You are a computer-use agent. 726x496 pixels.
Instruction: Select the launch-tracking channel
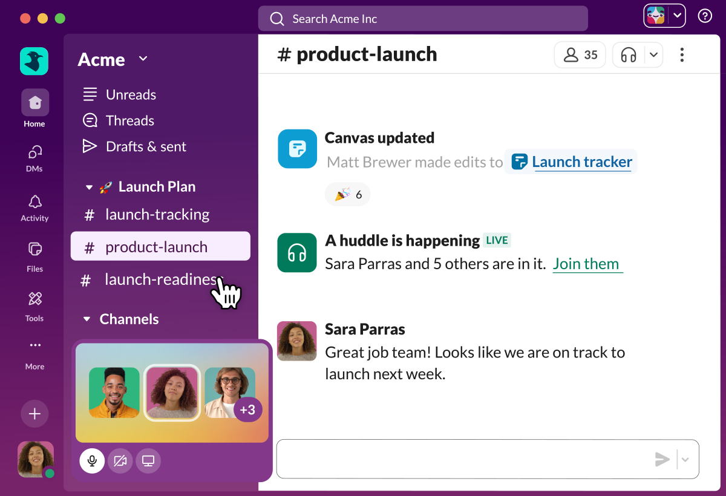pyautogui.click(x=157, y=215)
